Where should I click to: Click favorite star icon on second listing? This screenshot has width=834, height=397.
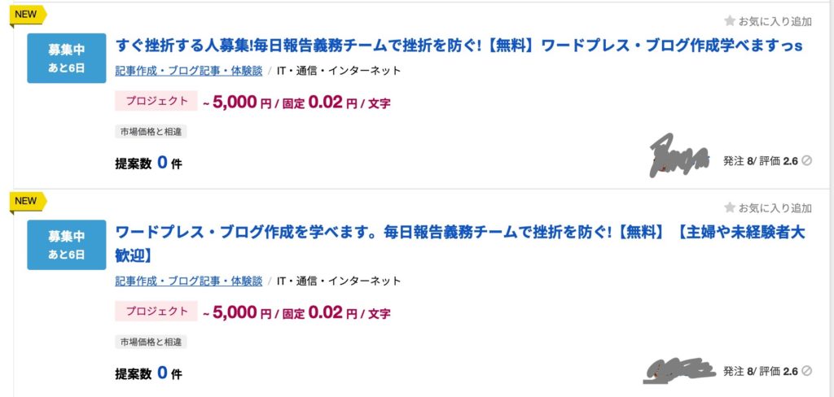[x=730, y=207]
